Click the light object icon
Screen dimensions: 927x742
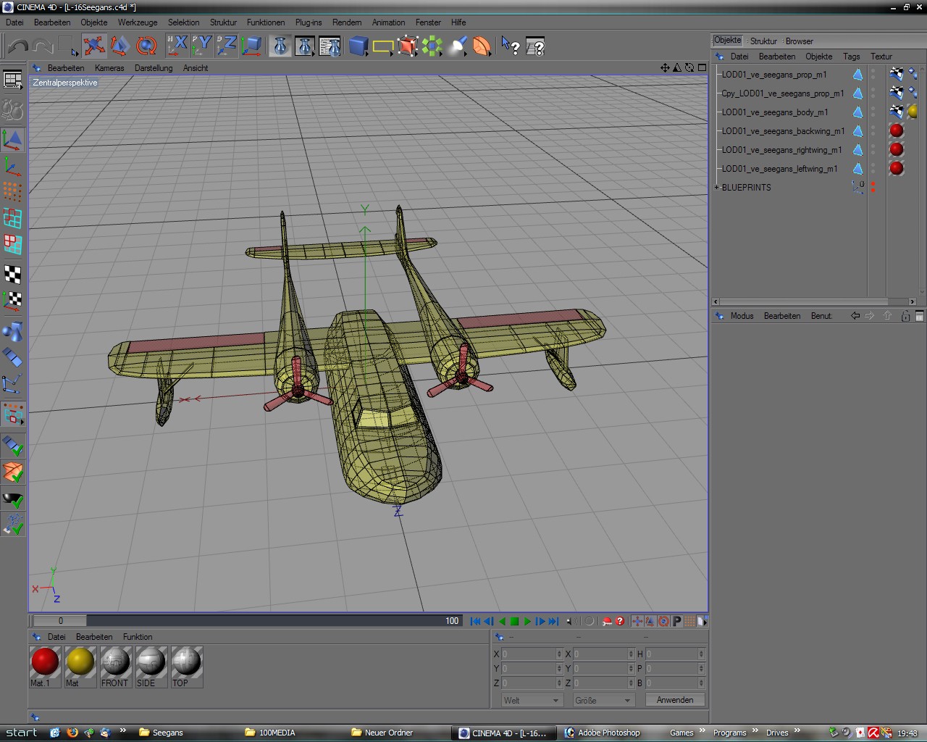tap(458, 46)
